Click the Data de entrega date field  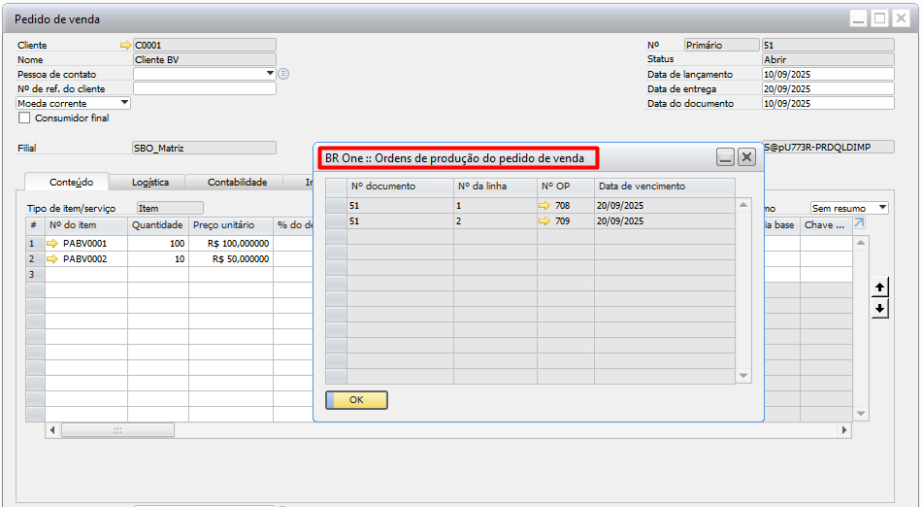point(827,88)
